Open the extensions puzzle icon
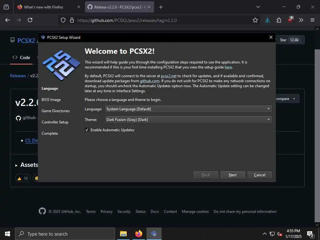 coord(279,20)
